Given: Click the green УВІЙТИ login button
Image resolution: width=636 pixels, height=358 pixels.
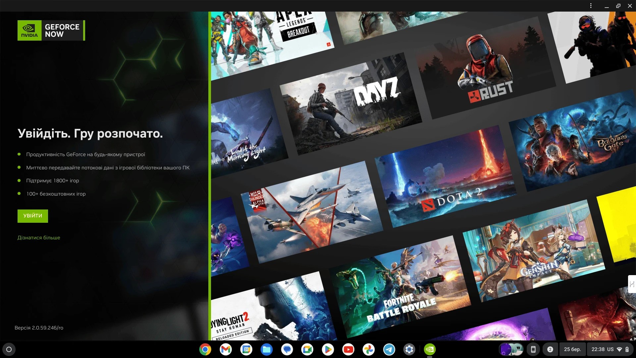Looking at the screenshot, I should click(32, 216).
